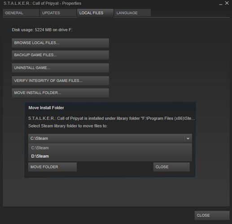Start Backup Game Files
232x224 pixels.
point(61,55)
